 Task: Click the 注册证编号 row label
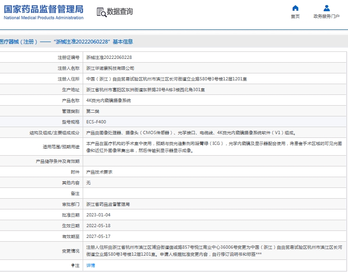click(68, 57)
